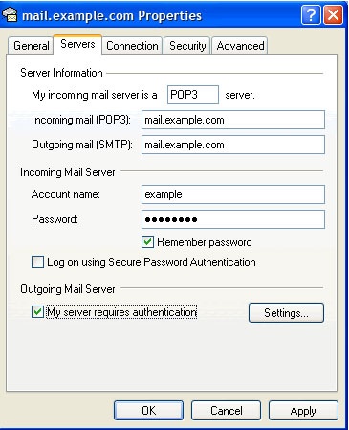349x430 pixels.
Task: Select the Account name text field
Action: click(233, 194)
